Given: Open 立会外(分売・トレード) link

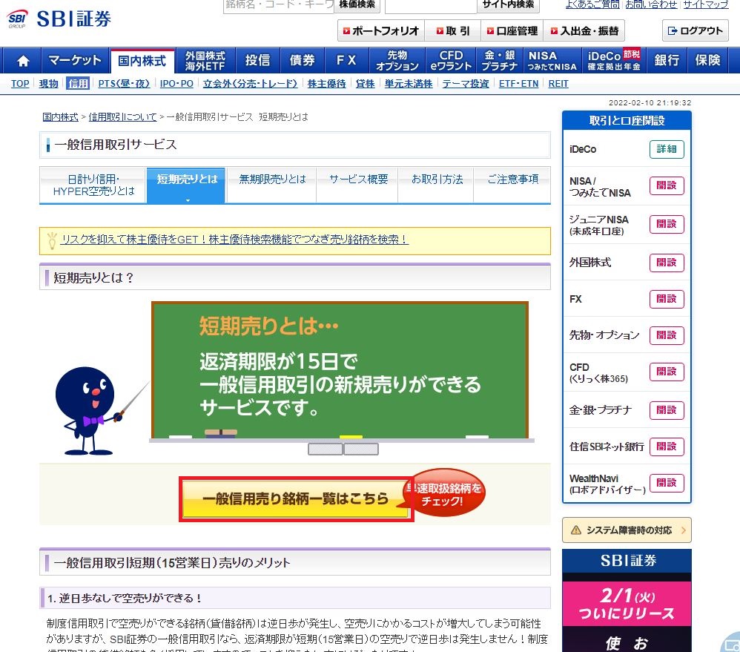Looking at the screenshot, I should click(x=250, y=84).
